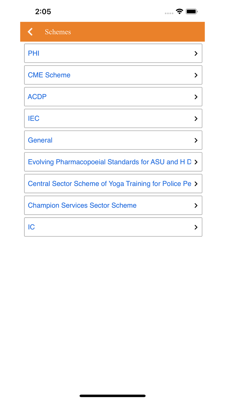The height and width of the screenshot is (401, 225).
Task: Tap the battery icon in the status bar
Action: pos(192,12)
